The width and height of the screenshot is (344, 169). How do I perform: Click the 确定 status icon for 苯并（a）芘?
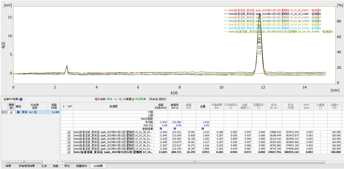pos(18,112)
